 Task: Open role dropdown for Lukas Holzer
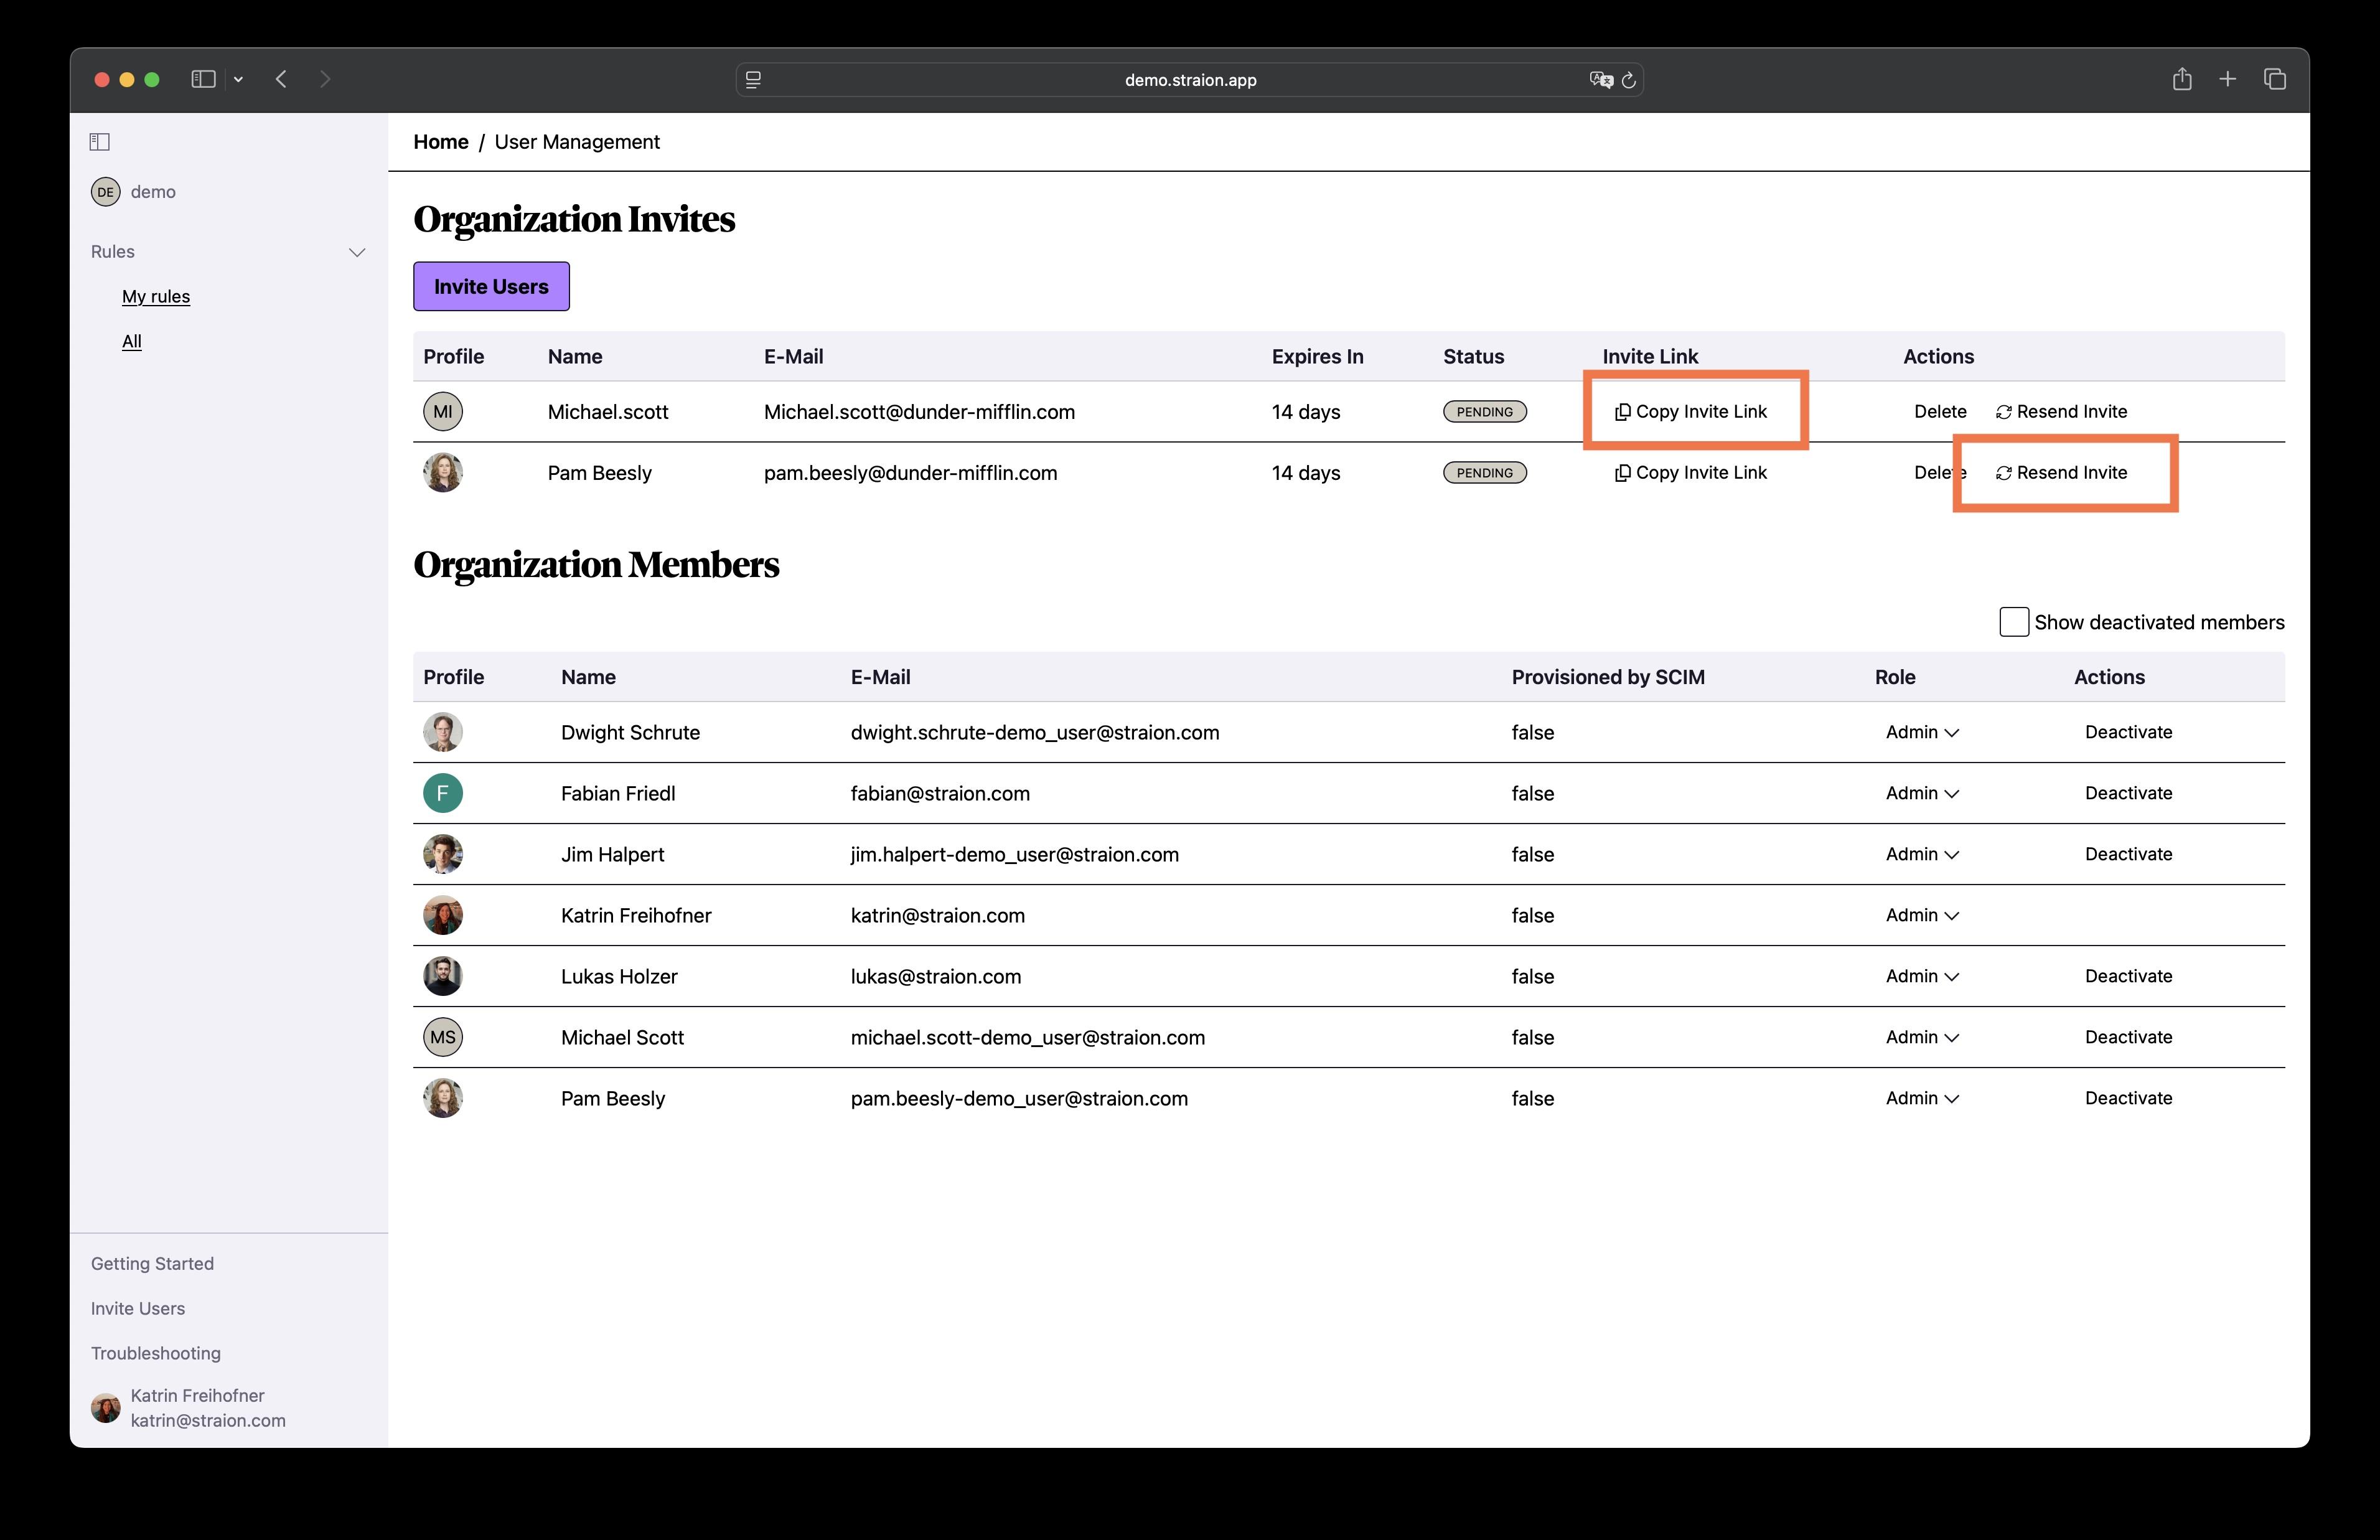coord(1922,976)
